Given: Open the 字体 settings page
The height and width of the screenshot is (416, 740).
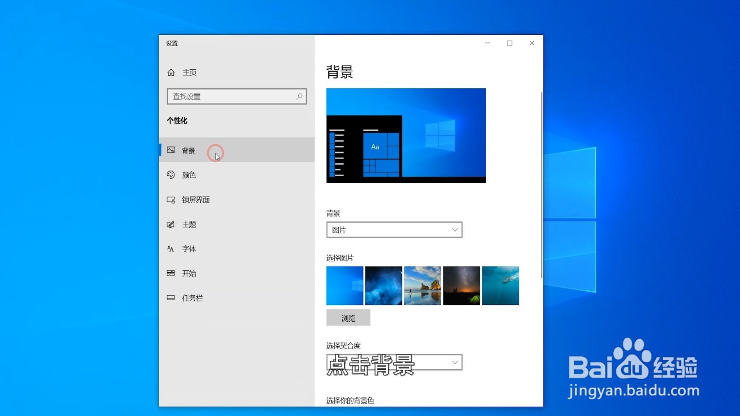Looking at the screenshot, I should pyautogui.click(x=236, y=249).
